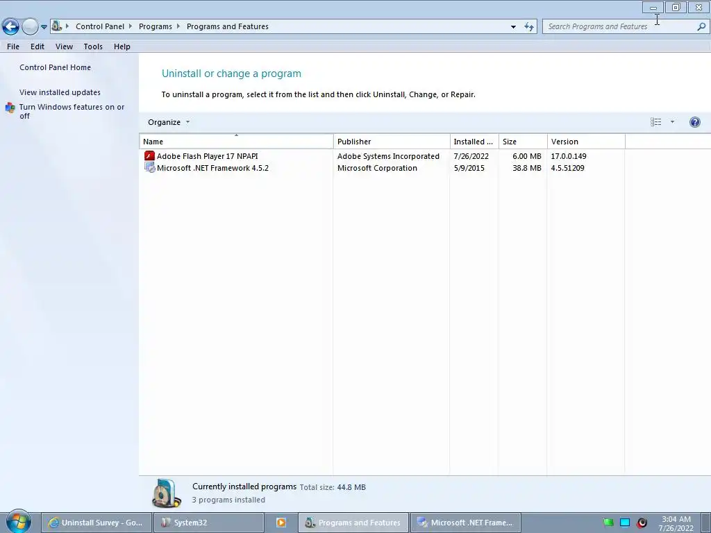
Task: Click the installed programs details pane icon
Action: pyautogui.click(x=167, y=493)
